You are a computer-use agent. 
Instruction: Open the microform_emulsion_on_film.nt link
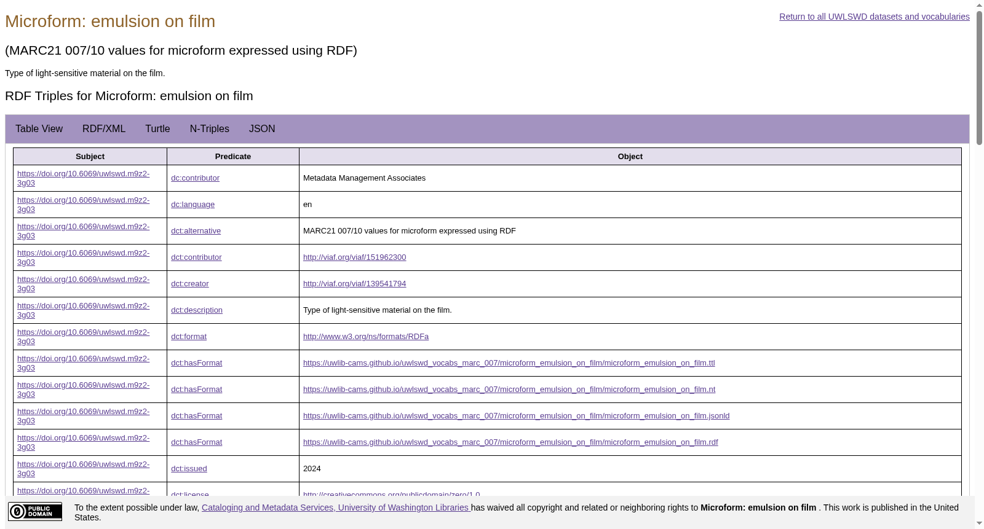point(509,390)
